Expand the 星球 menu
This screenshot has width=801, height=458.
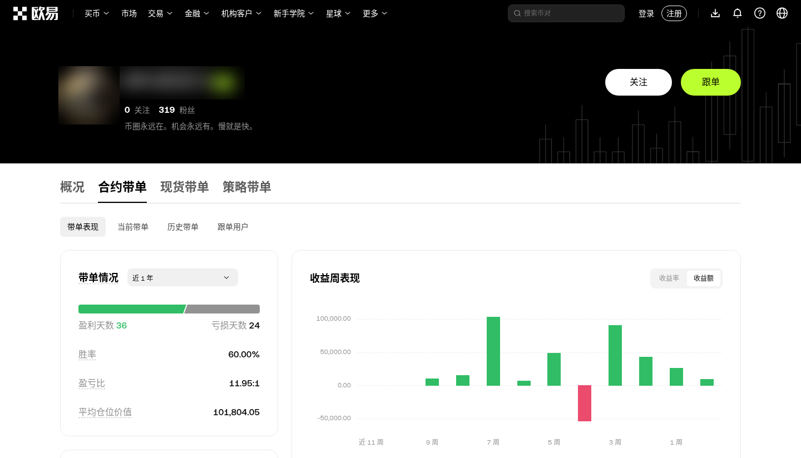(x=338, y=13)
